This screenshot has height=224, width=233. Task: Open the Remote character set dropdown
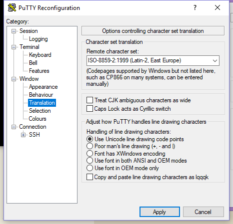(x=153, y=60)
